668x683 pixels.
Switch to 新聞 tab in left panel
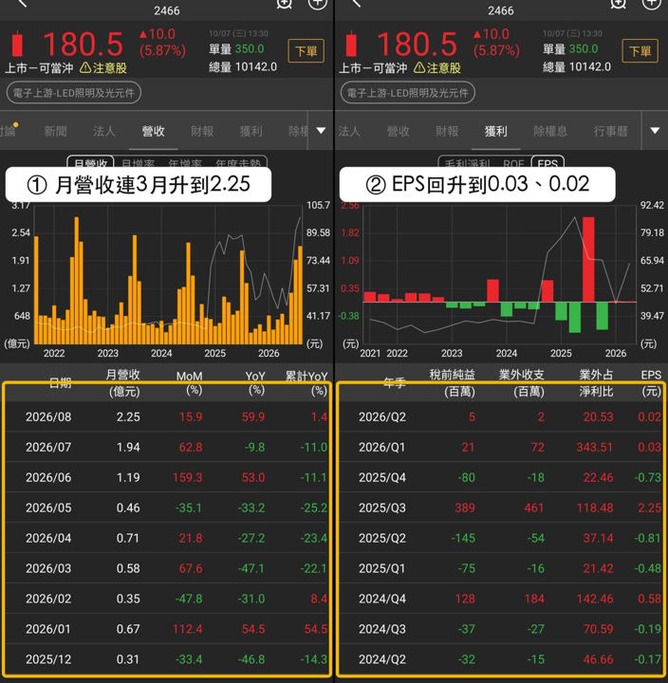pos(55,131)
